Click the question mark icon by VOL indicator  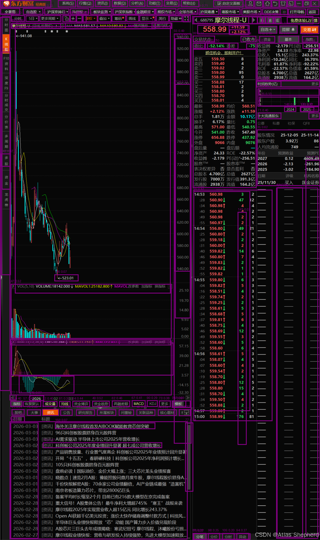[x=13, y=286]
